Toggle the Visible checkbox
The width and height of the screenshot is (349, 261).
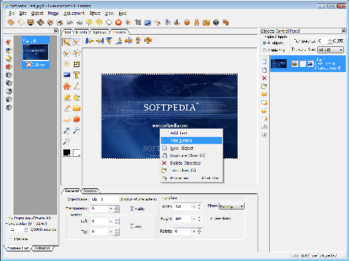pos(132,208)
